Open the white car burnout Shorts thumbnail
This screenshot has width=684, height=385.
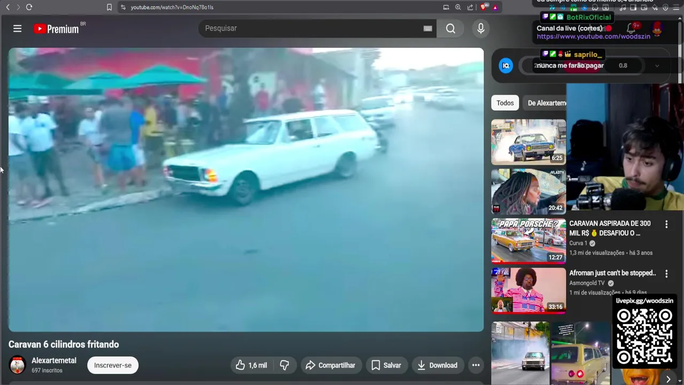(x=520, y=353)
